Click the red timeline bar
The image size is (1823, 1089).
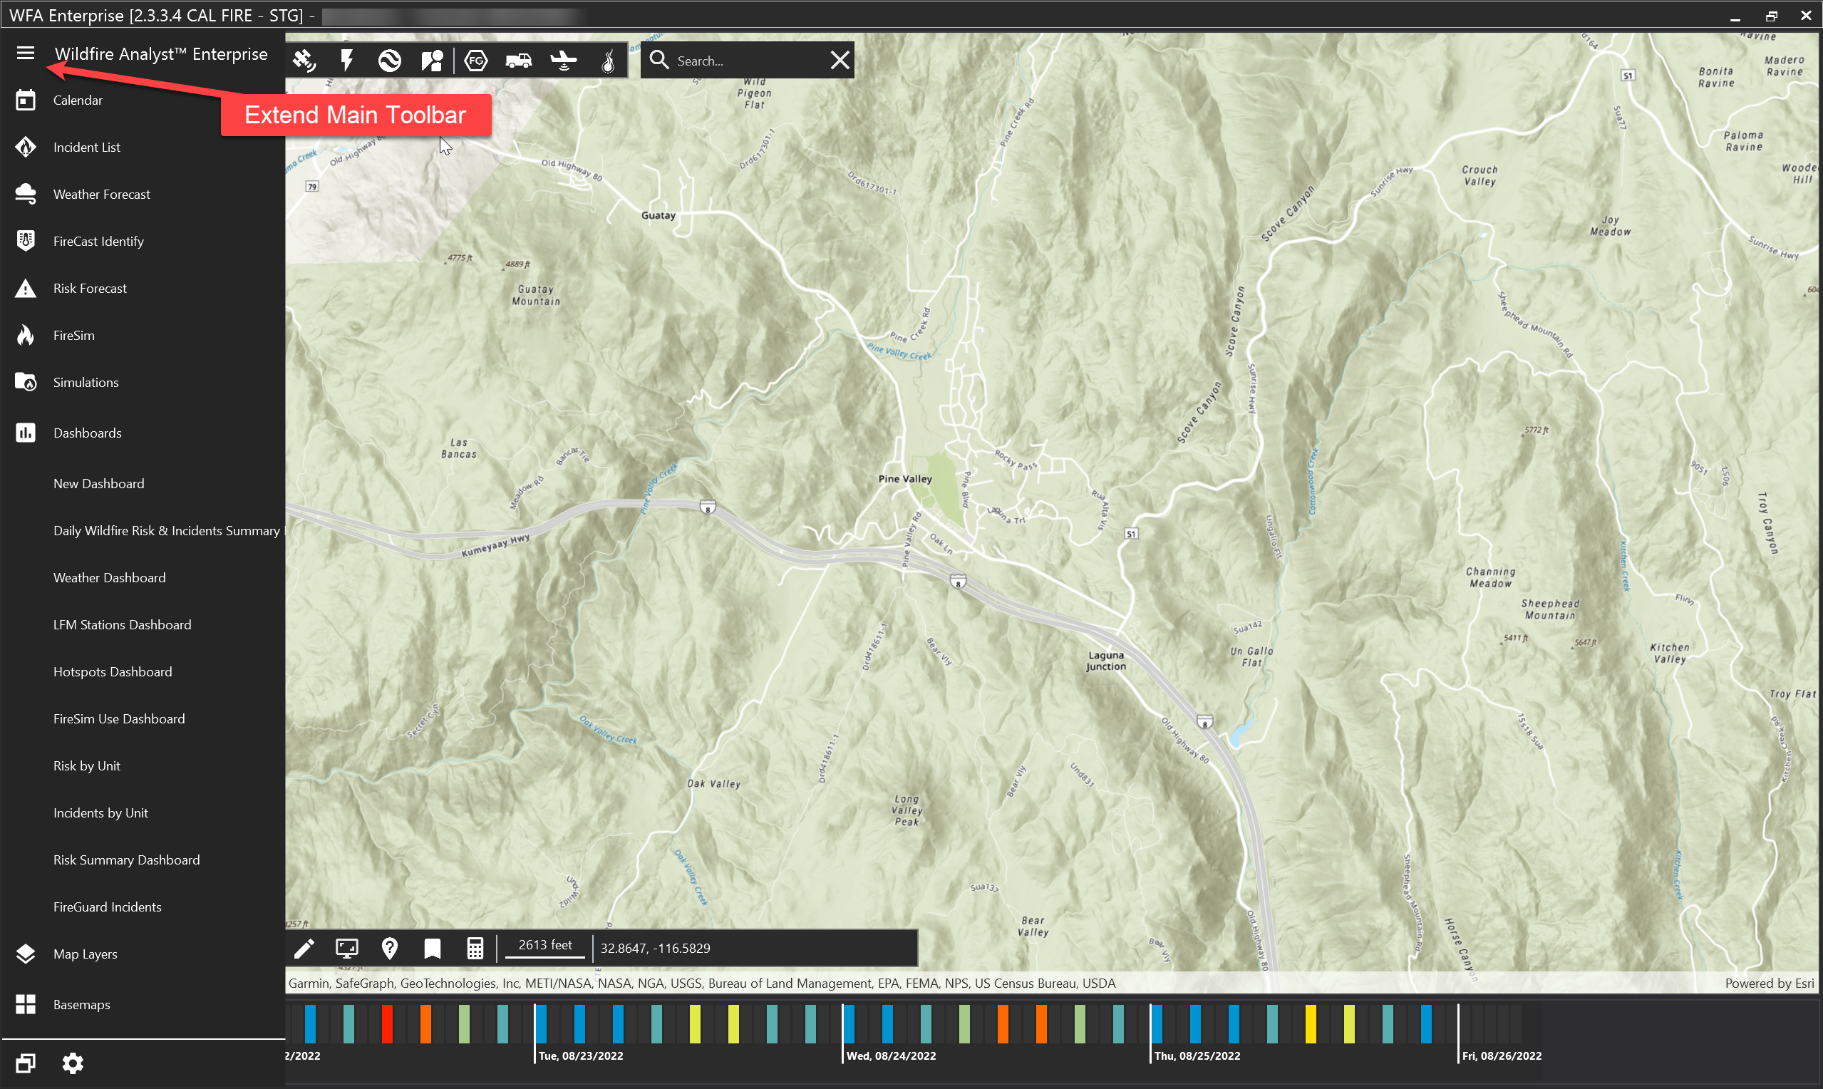(x=386, y=1023)
